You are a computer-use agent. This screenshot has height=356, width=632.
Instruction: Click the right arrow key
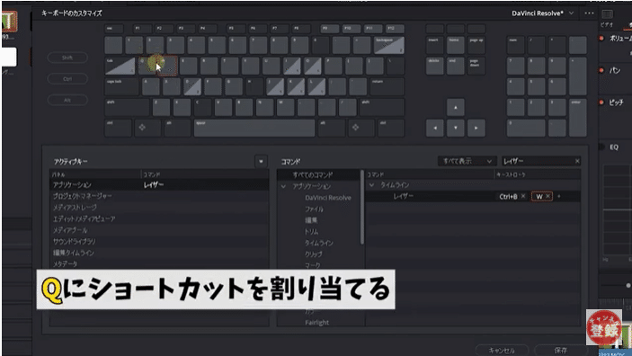click(476, 128)
